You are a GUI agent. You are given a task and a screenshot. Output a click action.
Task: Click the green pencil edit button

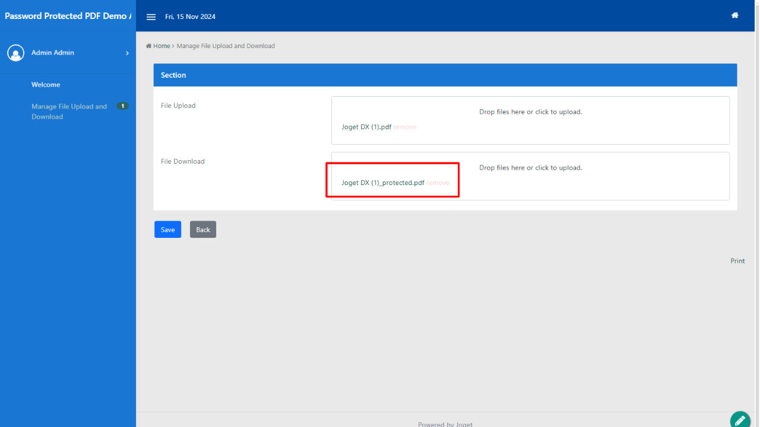tap(740, 420)
